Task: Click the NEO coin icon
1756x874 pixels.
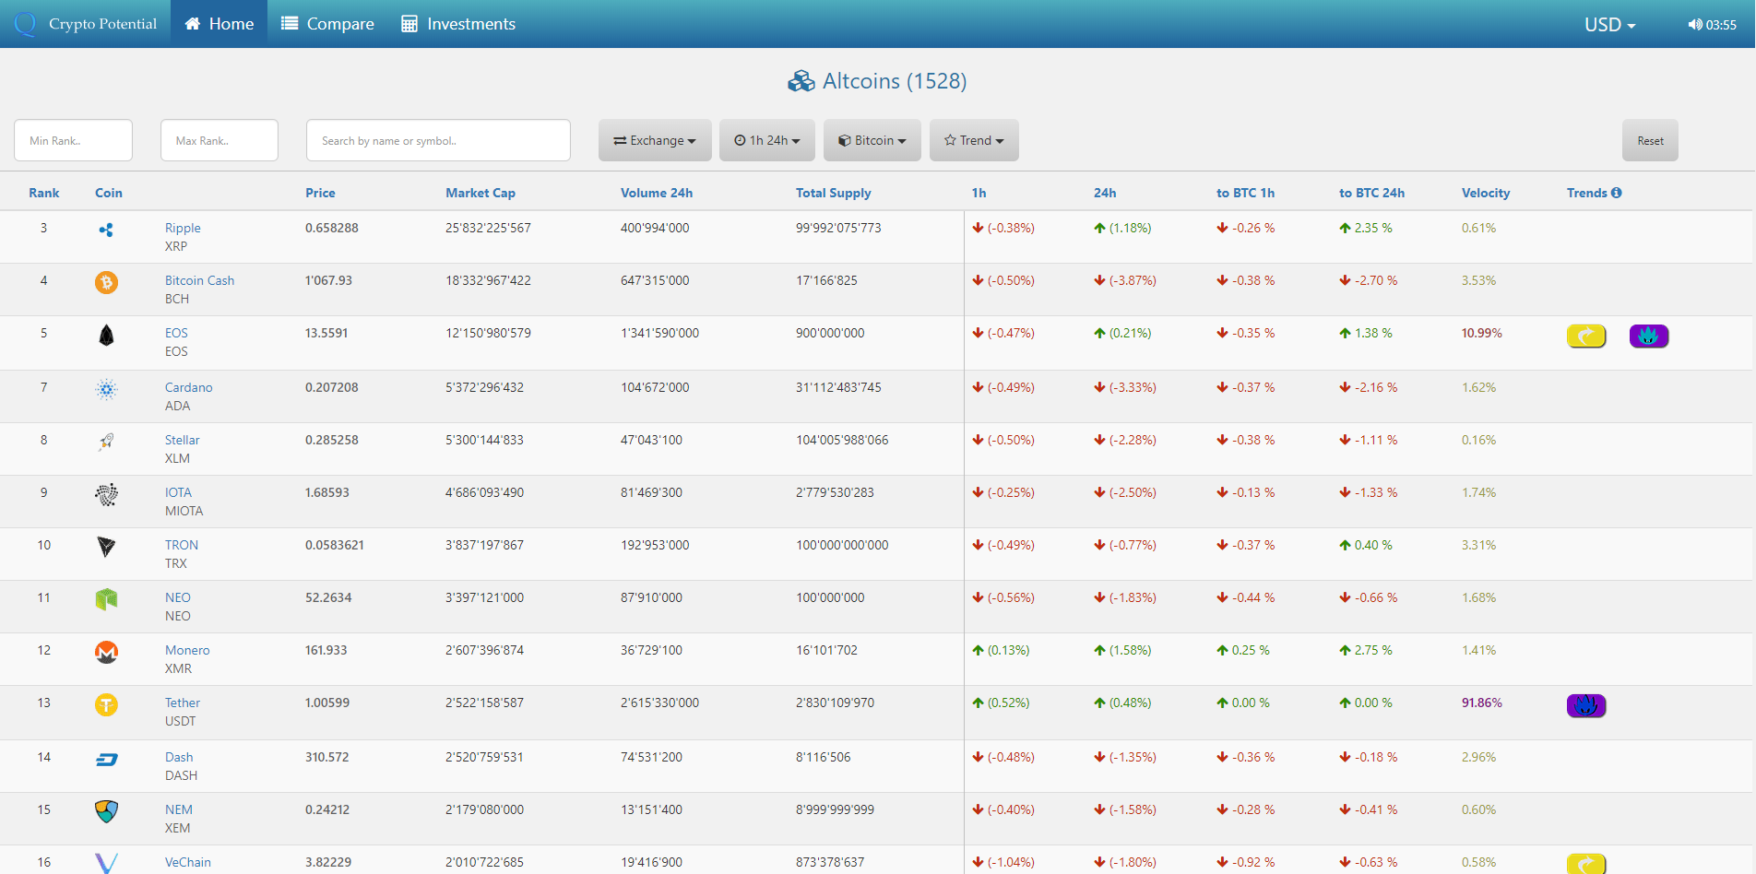Action: click(x=106, y=600)
